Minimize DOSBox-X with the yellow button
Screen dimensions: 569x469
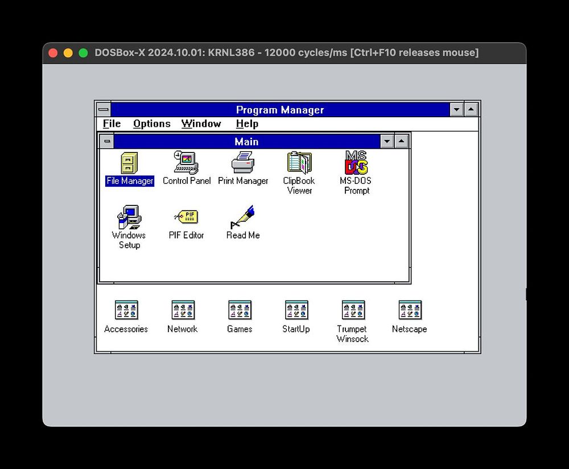click(68, 53)
